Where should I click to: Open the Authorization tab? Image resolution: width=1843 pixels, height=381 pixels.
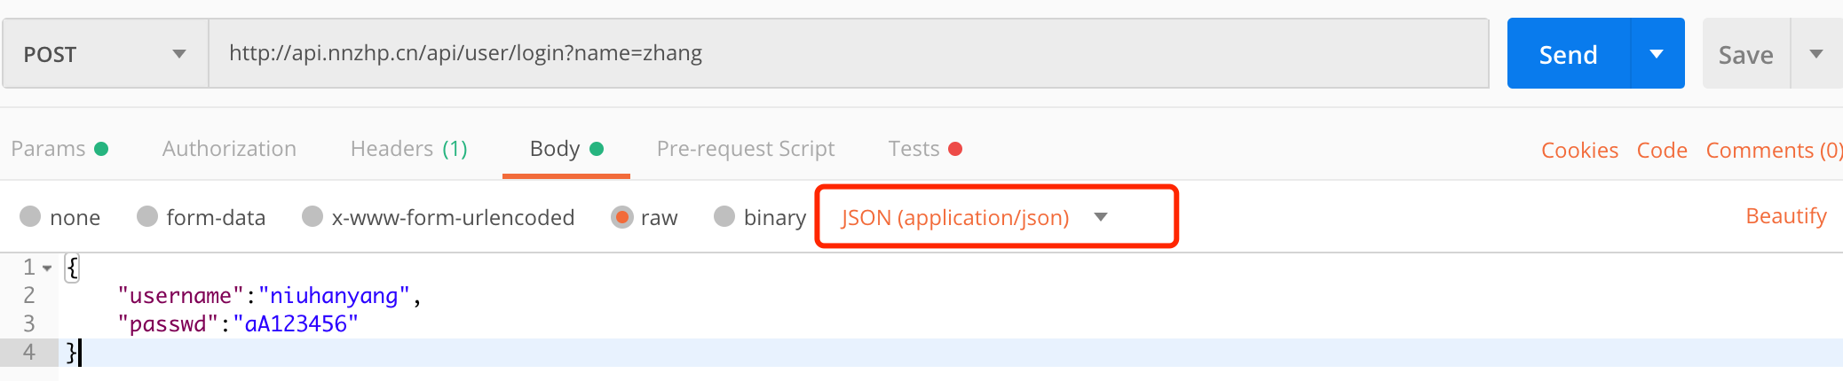229,149
